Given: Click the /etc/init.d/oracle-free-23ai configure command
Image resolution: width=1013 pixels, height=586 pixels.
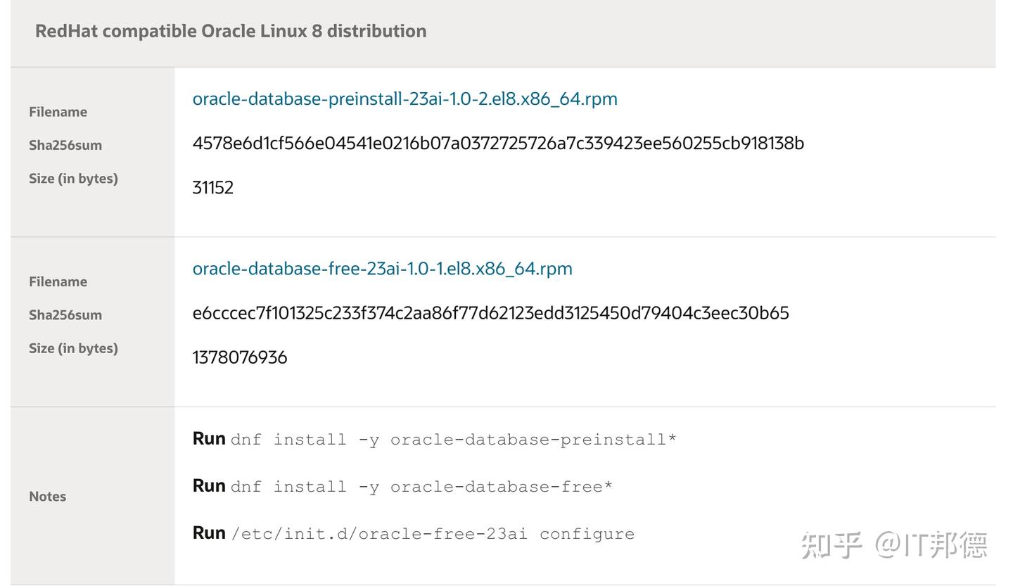Looking at the screenshot, I should point(432,534).
